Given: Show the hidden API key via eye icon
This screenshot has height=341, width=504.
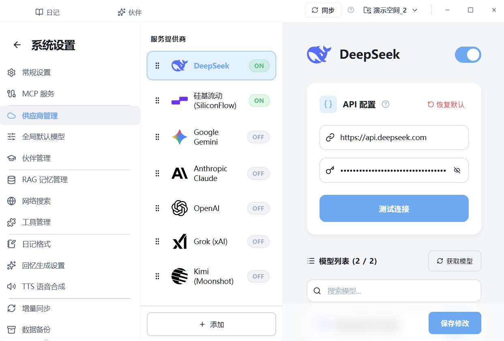Looking at the screenshot, I should click(x=457, y=170).
